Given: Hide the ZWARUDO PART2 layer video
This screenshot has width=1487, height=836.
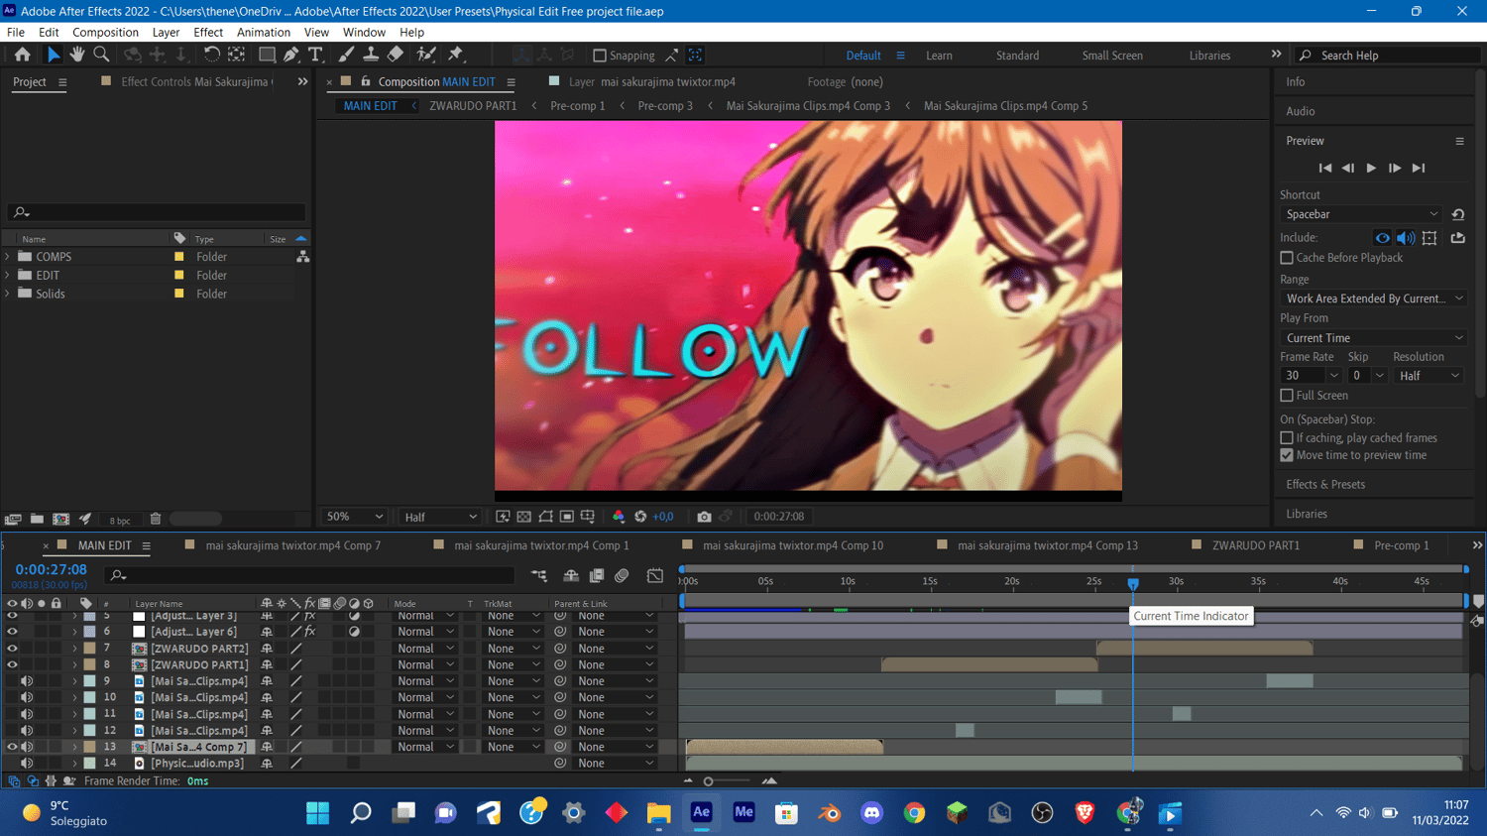Looking at the screenshot, I should pos(12,649).
